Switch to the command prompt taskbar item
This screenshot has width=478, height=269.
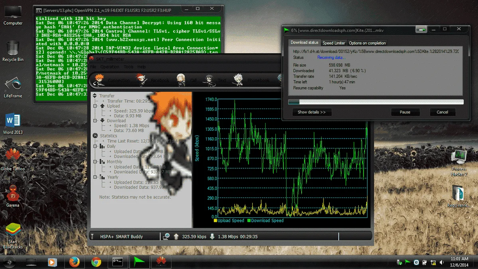[118, 262]
